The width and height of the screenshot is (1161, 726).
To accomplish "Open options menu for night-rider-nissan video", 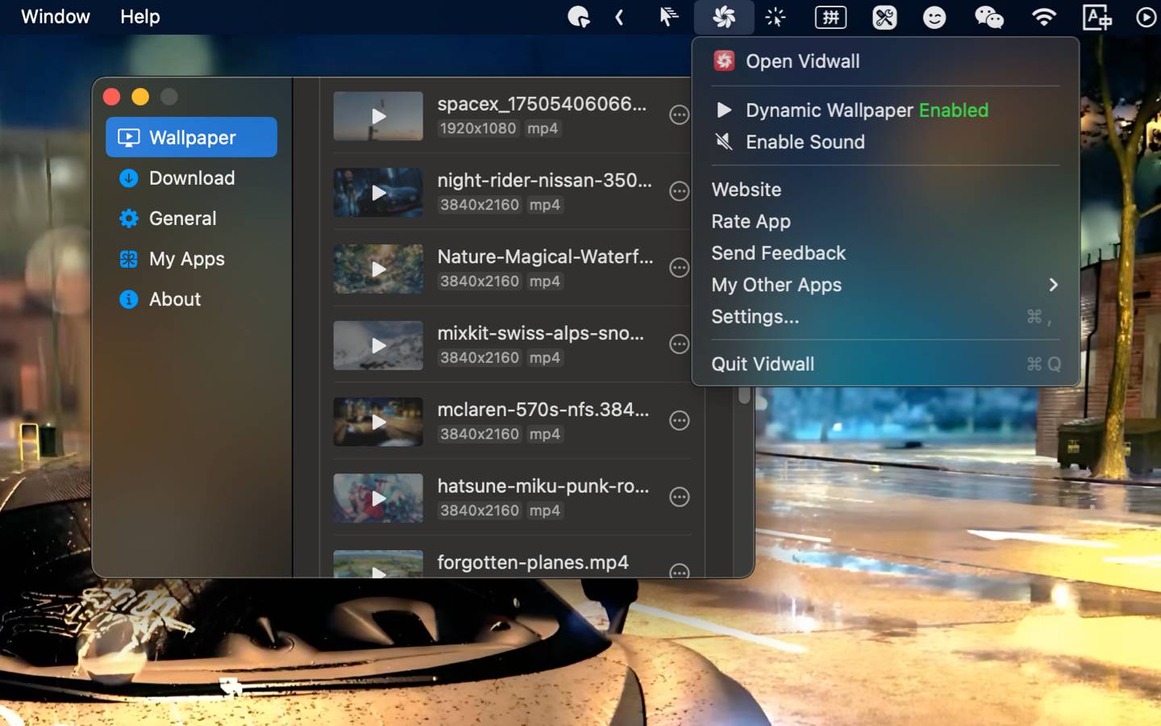I will [x=680, y=191].
